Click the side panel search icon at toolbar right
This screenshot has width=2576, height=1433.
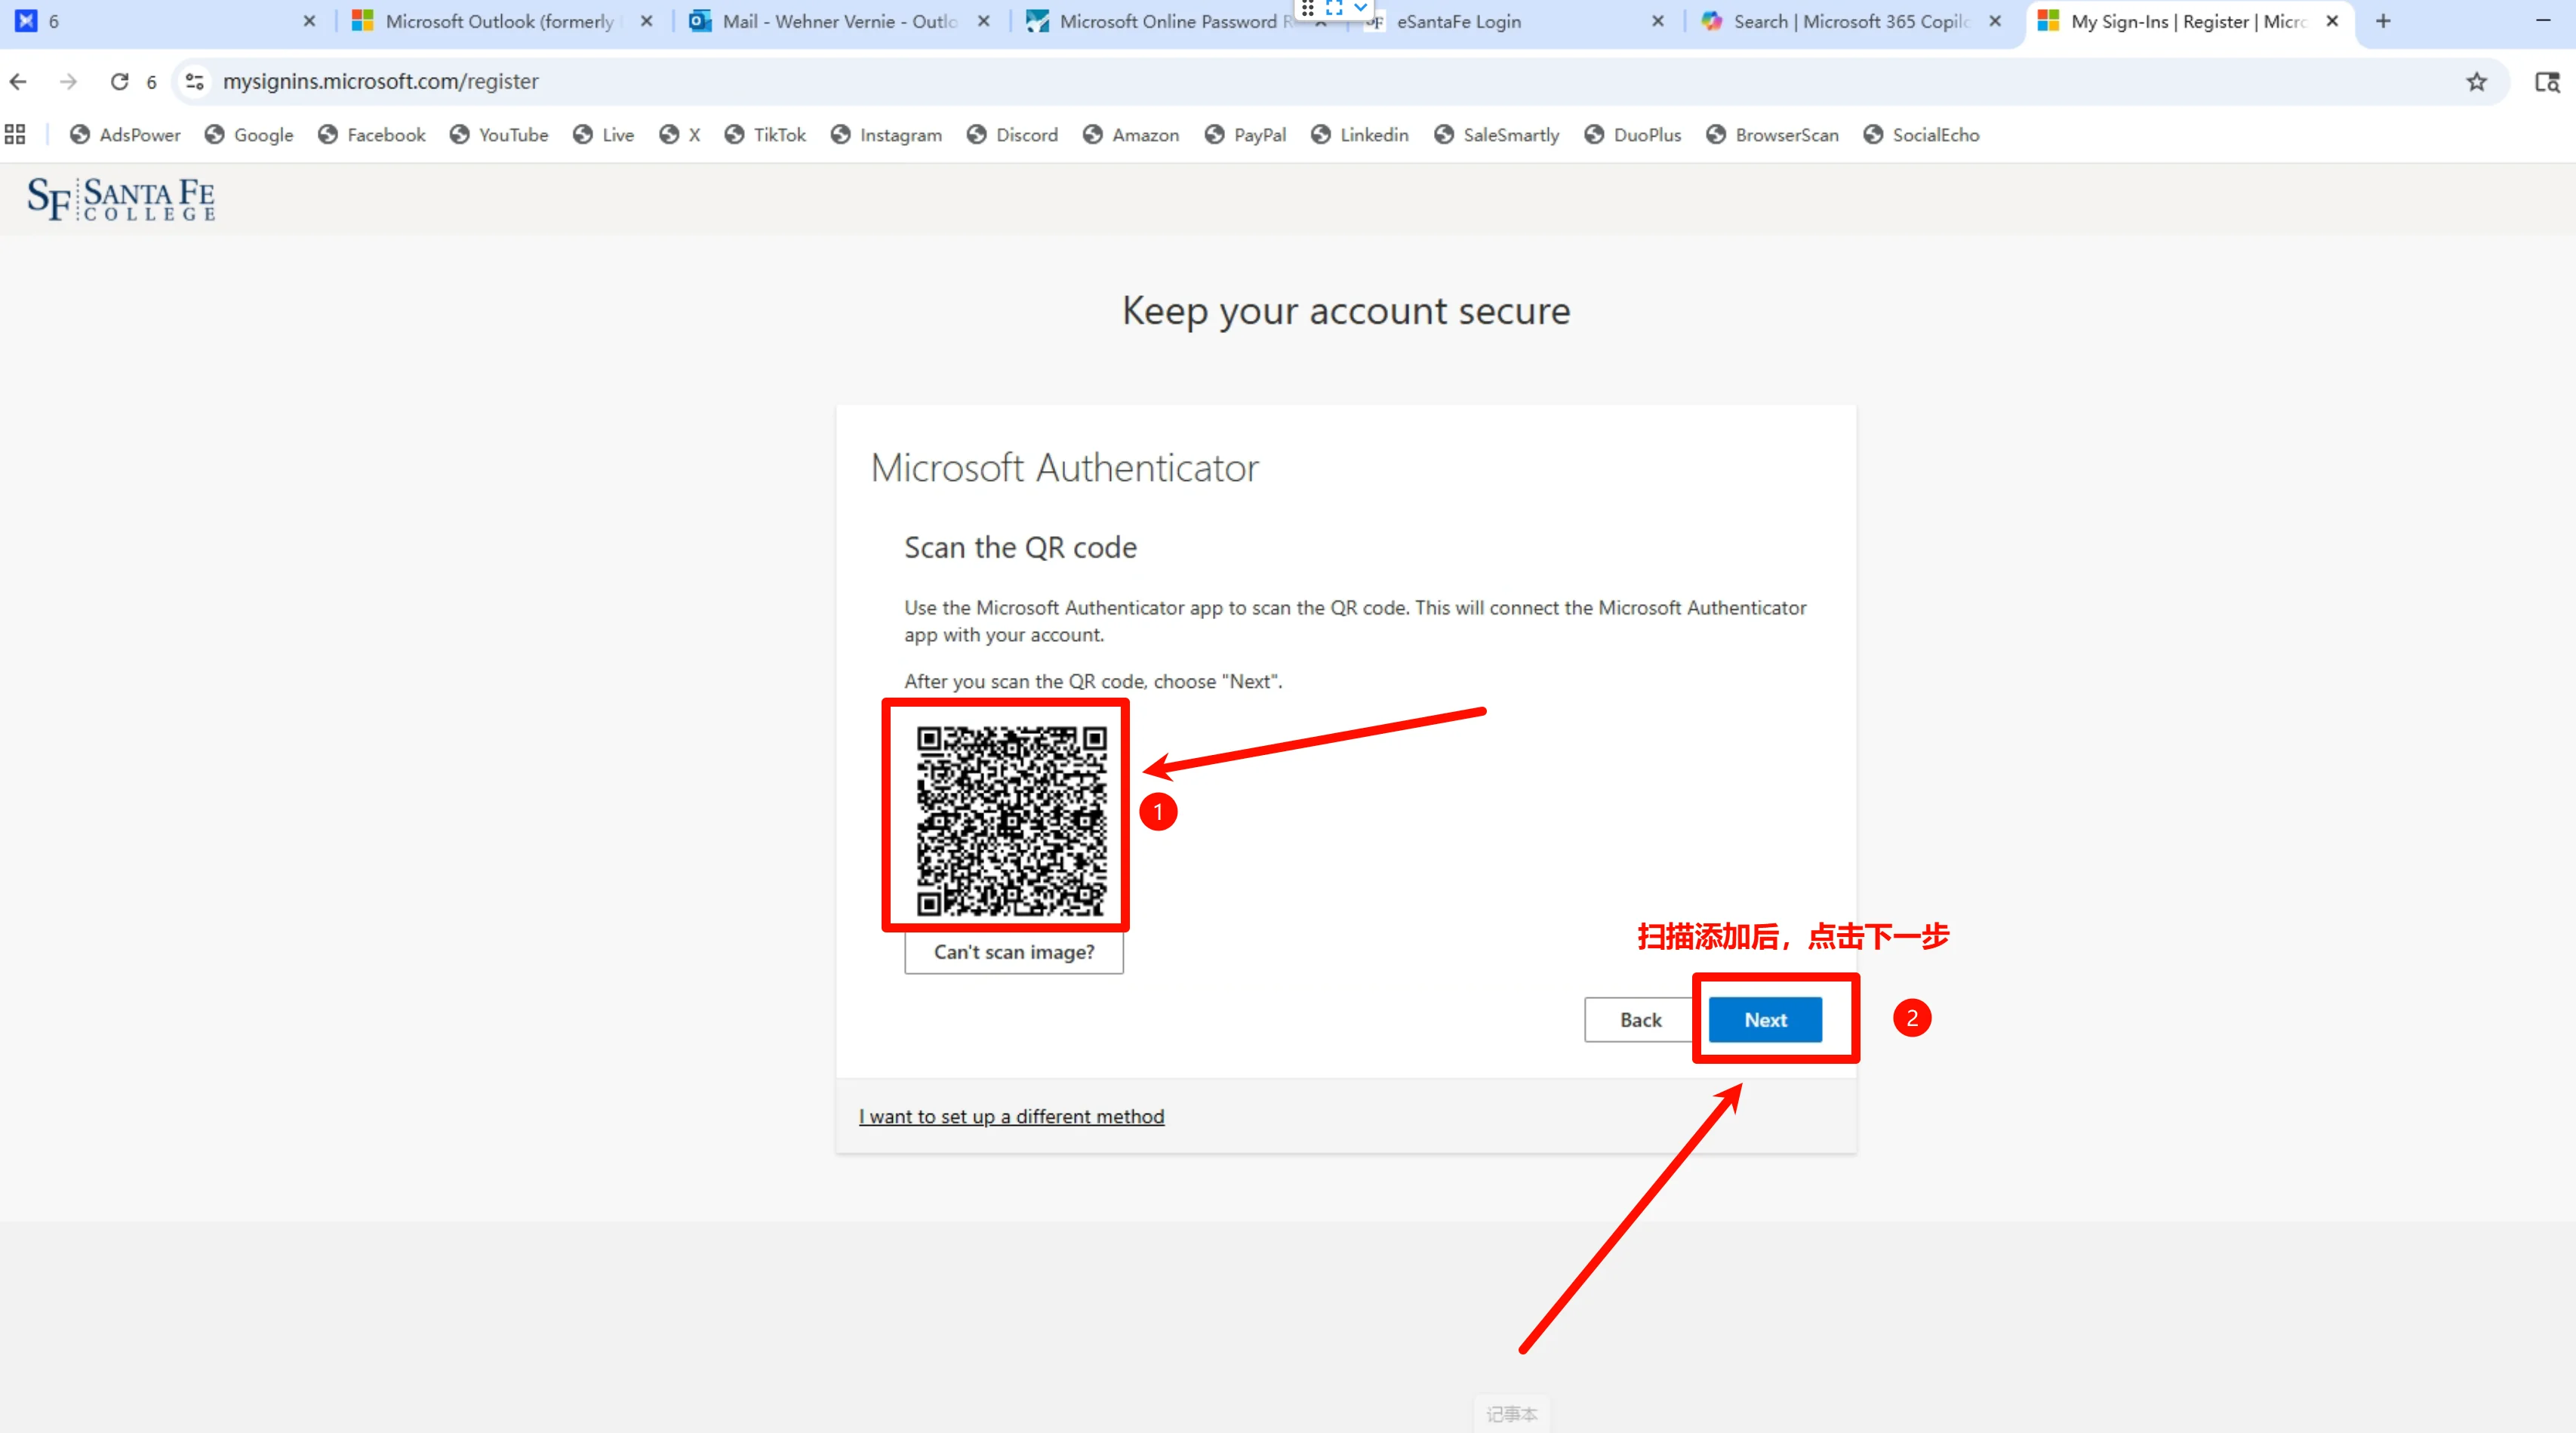tap(2547, 82)
